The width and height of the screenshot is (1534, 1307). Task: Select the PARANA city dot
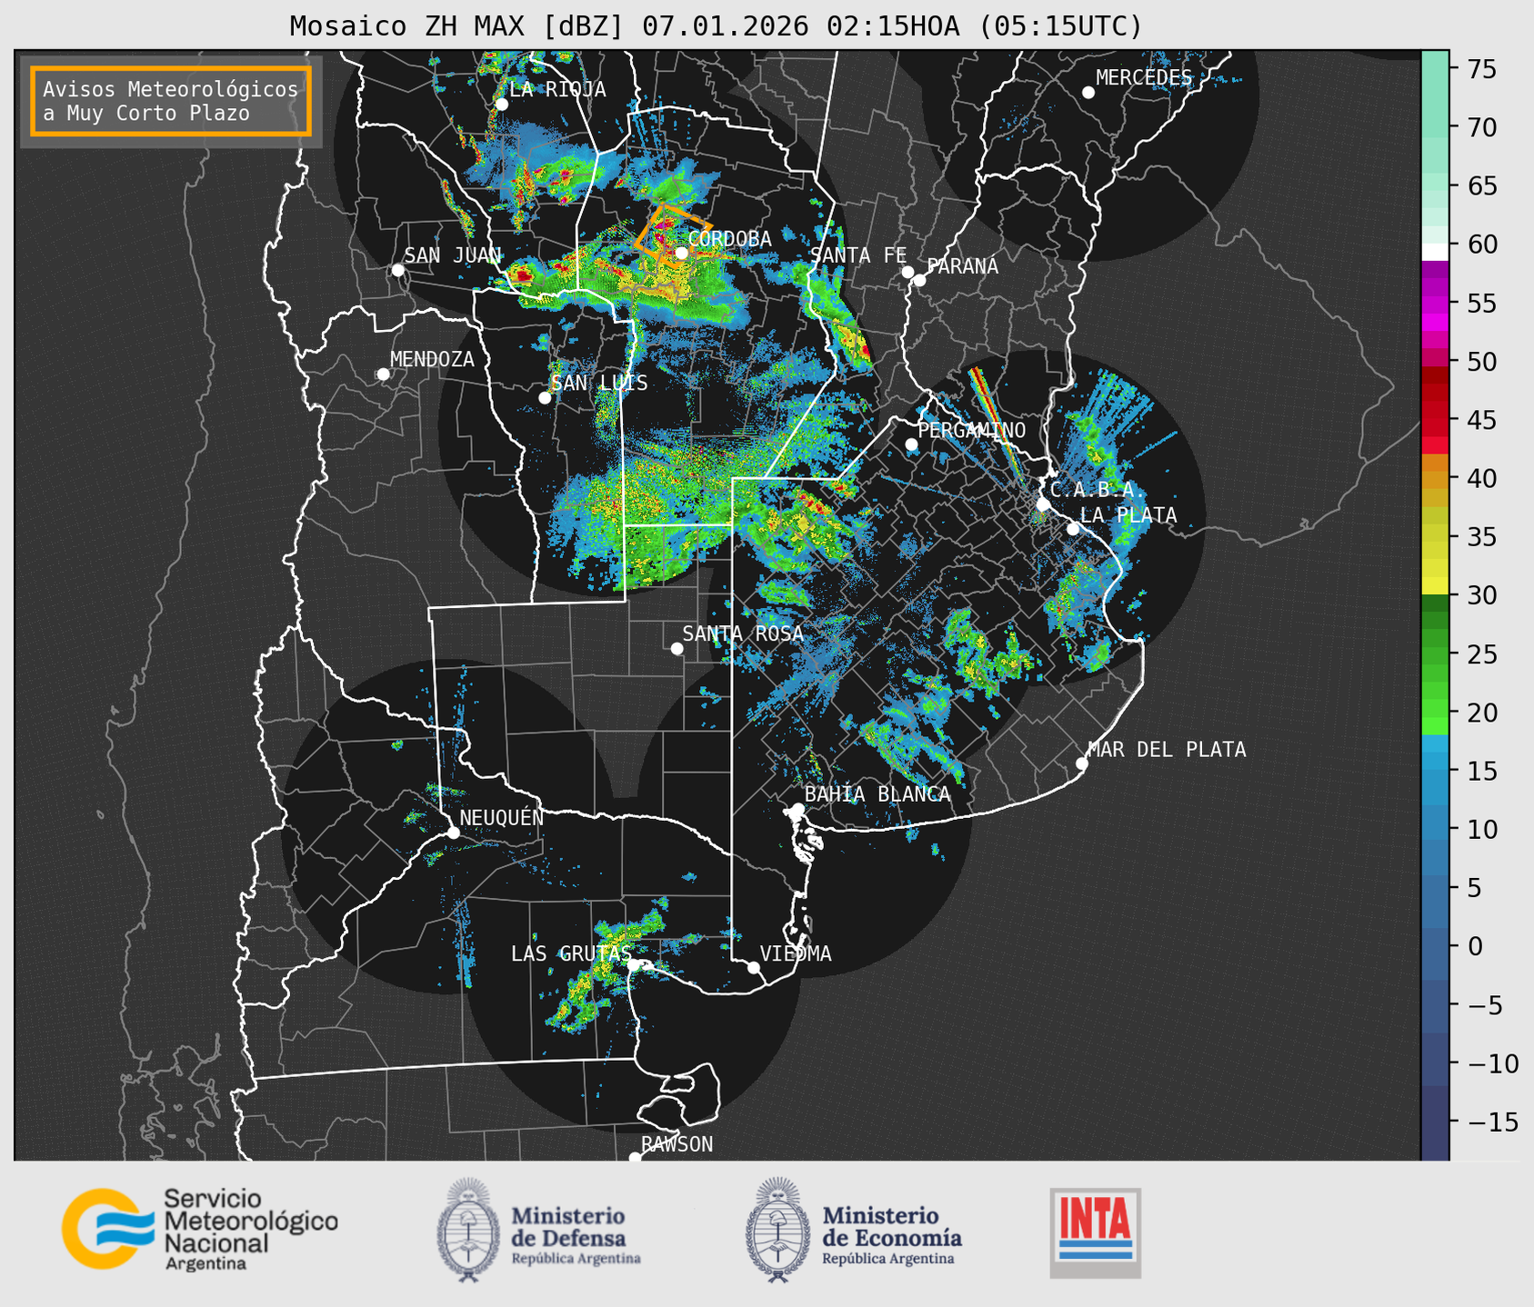[x=919, y=280]
